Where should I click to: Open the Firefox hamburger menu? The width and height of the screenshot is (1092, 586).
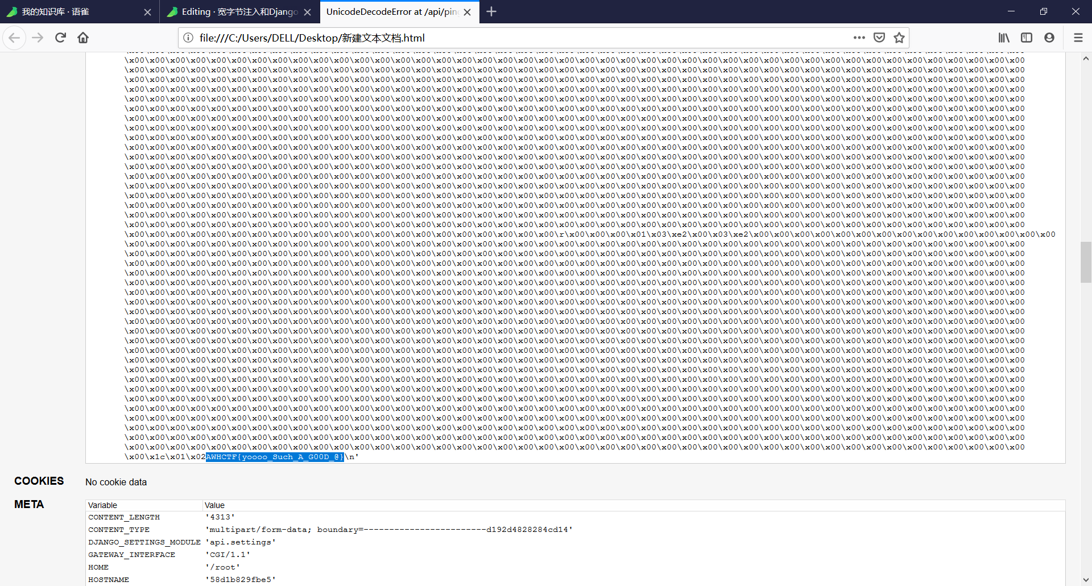coord(1078,38)
